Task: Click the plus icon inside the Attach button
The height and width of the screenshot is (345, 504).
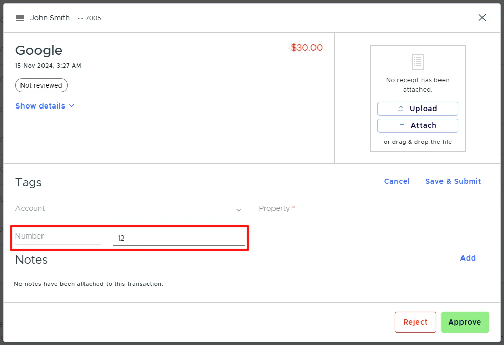Action: click(402, 125)
